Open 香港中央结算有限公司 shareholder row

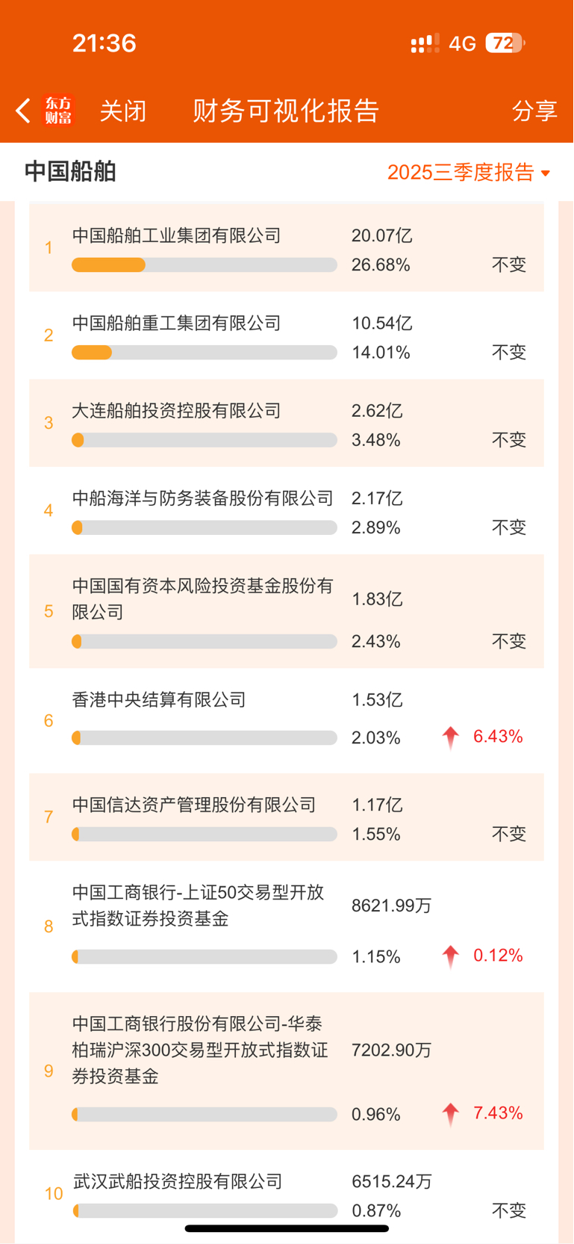(159, 700)
